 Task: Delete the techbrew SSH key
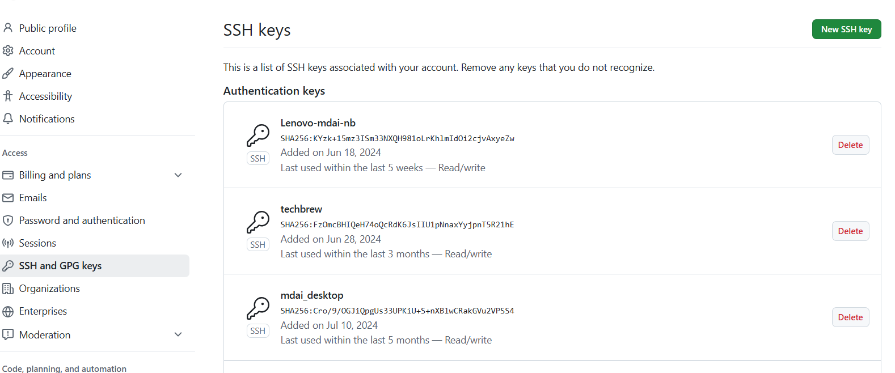850,231
